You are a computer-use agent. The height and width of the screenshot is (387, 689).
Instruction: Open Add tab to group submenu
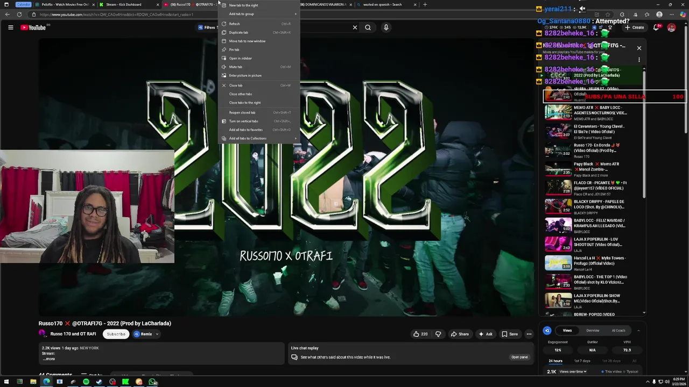(x=258, y=14)
